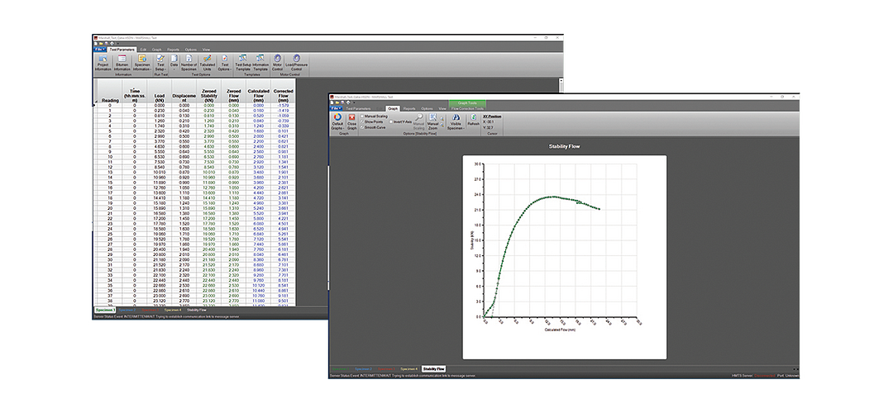This screenshot has height=413, width=893.
Task: Open the Test Options dropdown button
Action: point(225,62)
